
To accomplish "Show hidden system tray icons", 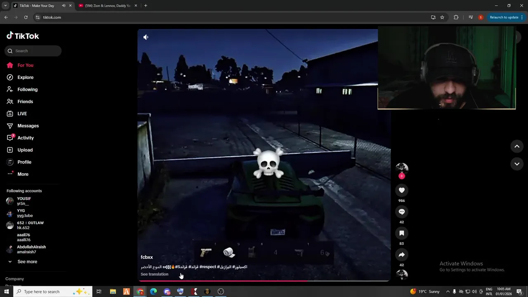I will pos(448,292).
